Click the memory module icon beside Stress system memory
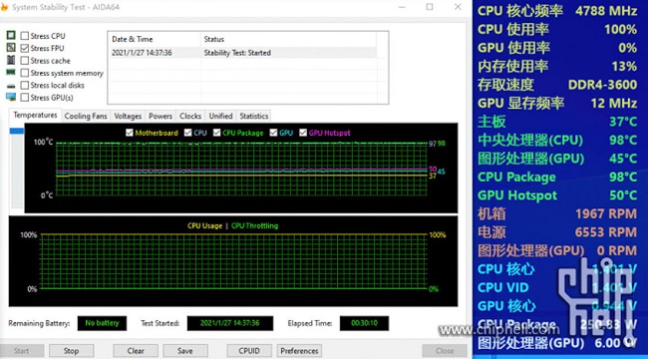Image resolution: width=648 pixels, height=359 pixels. pos(11,73)
